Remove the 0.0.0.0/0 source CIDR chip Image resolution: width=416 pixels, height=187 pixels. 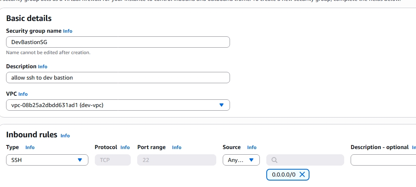303,174
